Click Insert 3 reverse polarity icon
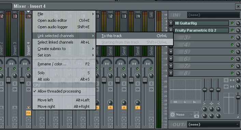241x130 pixels. click(15, 84)
